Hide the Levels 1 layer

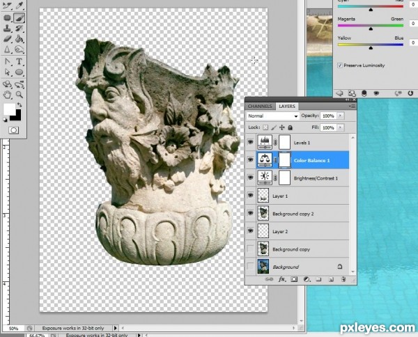[250, 142]
